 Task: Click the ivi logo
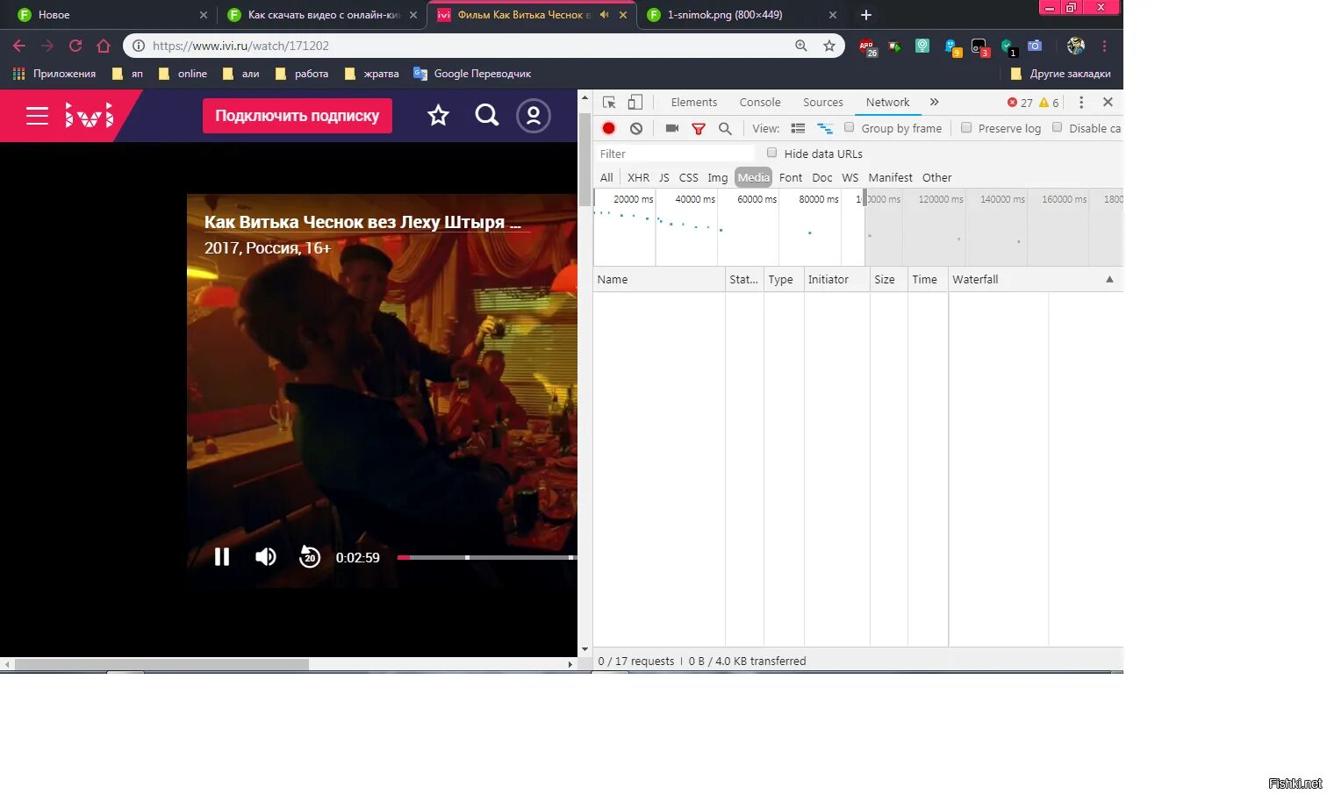click(90, 115)
